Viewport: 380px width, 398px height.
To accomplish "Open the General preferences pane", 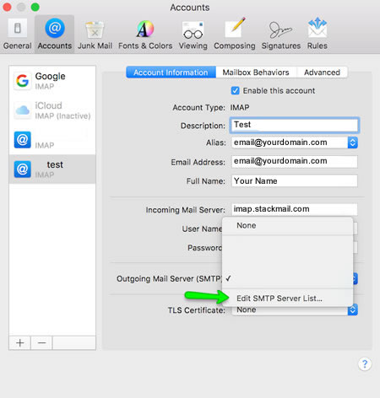I will coord(17,35).
